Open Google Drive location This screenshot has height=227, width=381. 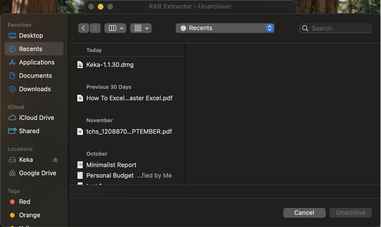tap(37, 173)
